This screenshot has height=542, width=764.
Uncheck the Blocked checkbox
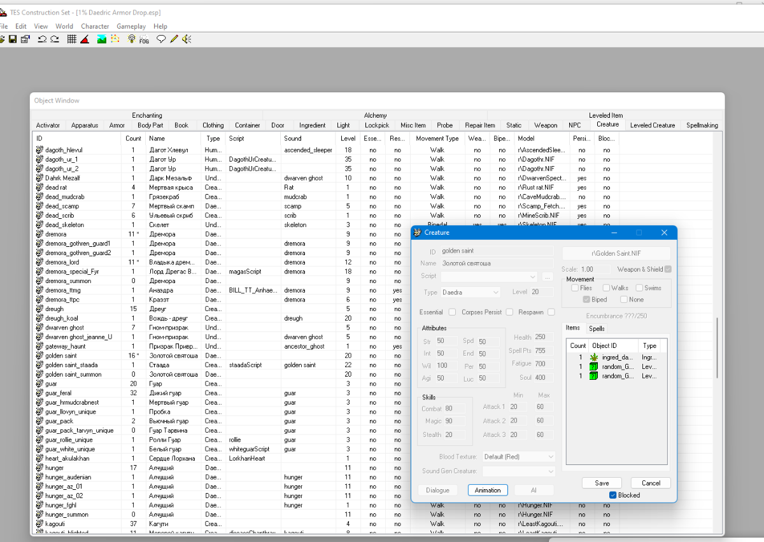point(612,495)
